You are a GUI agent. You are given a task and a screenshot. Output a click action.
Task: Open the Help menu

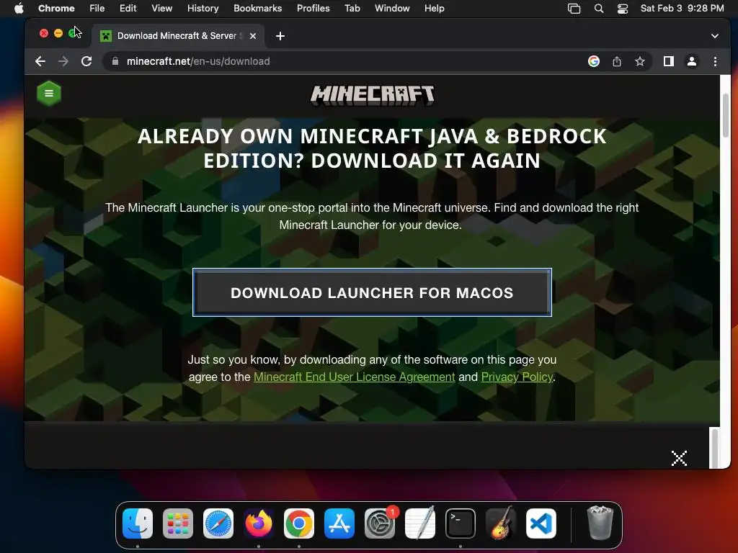click(x=434, y=9)
